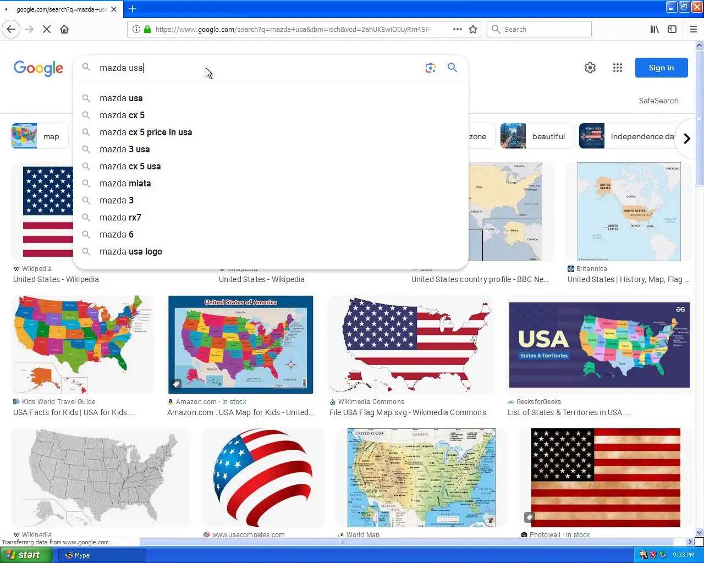Open Kids World Travel Guide map image
The height and width of the screenshot is (563, 704).
tap(82, 345)
